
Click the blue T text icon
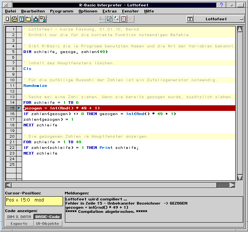(x=21, y=19)
